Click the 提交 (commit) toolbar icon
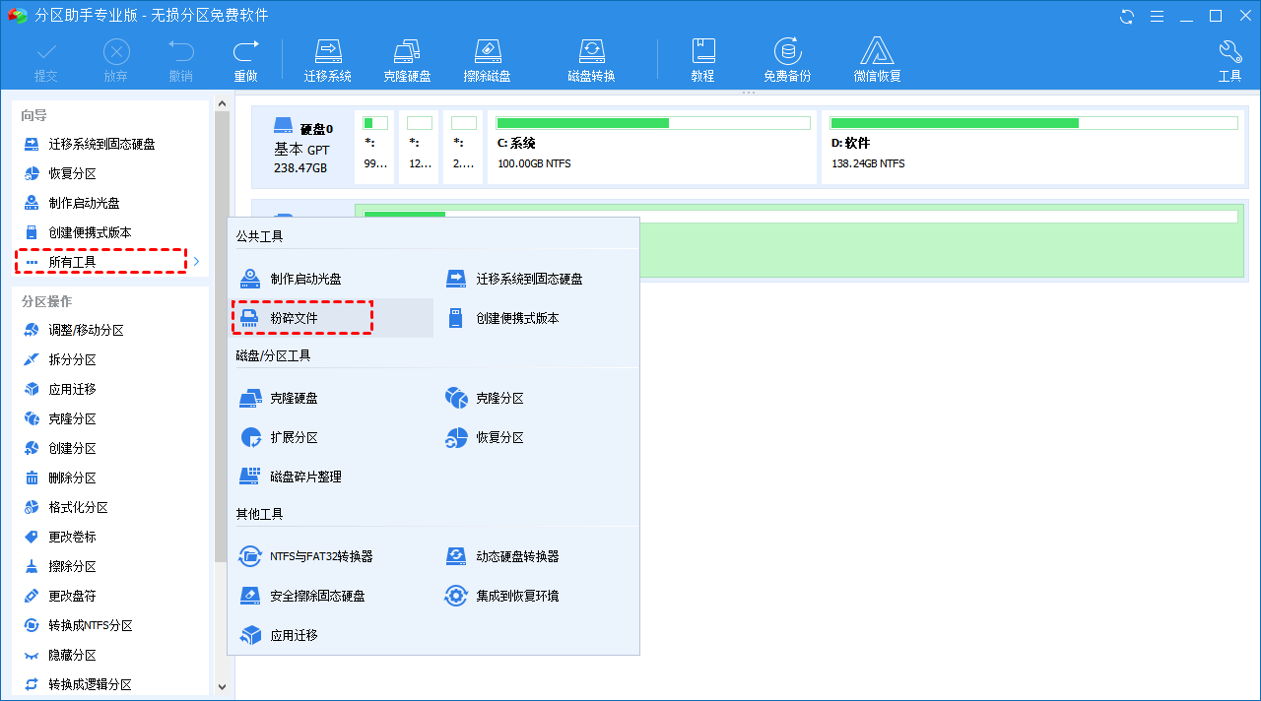The width and height of the screenshot is (1261, 701). [x=46, y=61]
